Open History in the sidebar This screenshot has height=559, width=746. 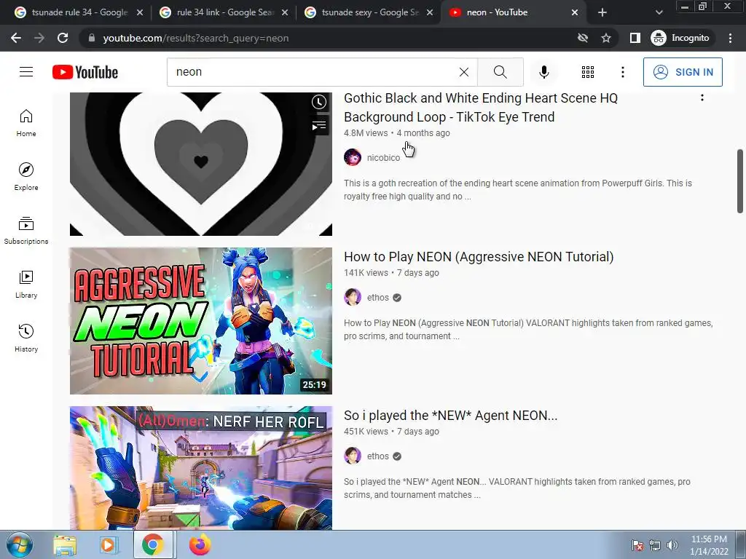pos(26,338)
